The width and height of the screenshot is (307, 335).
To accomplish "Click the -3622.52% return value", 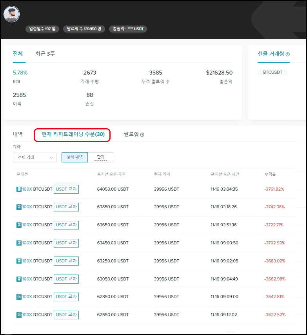I will [275, 315].
